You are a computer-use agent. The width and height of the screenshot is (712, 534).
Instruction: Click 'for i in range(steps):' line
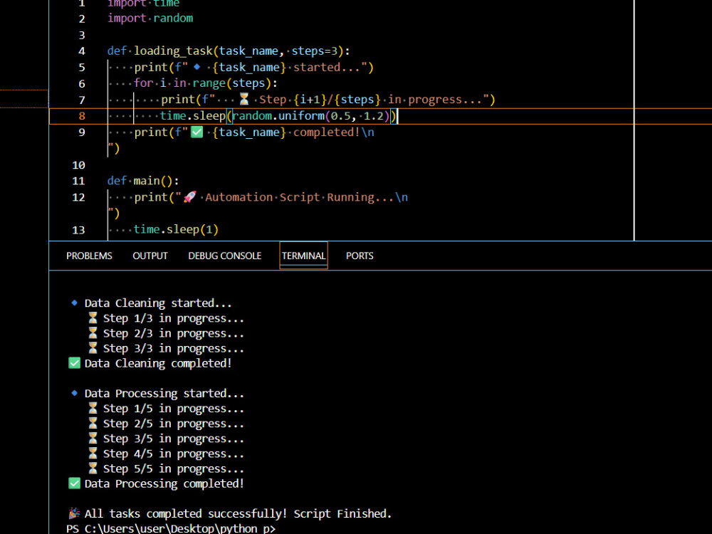pyautogui.click(x=206, y=83)
